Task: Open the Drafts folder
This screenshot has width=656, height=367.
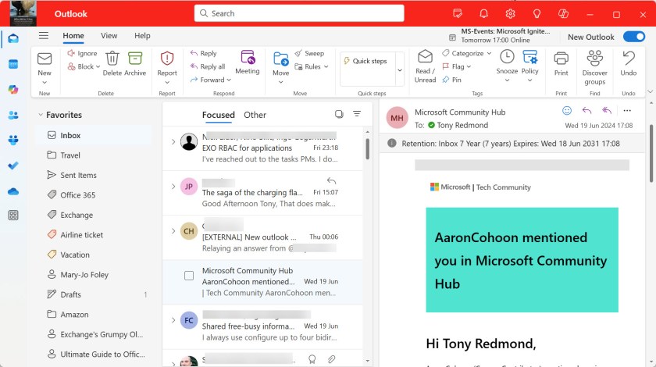Action: pos(94,294)
